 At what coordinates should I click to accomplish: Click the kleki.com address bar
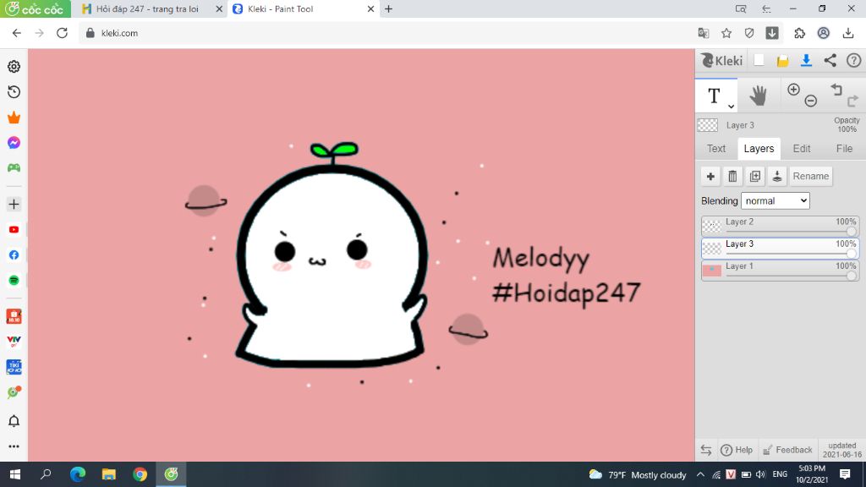[x=386, y=33]
